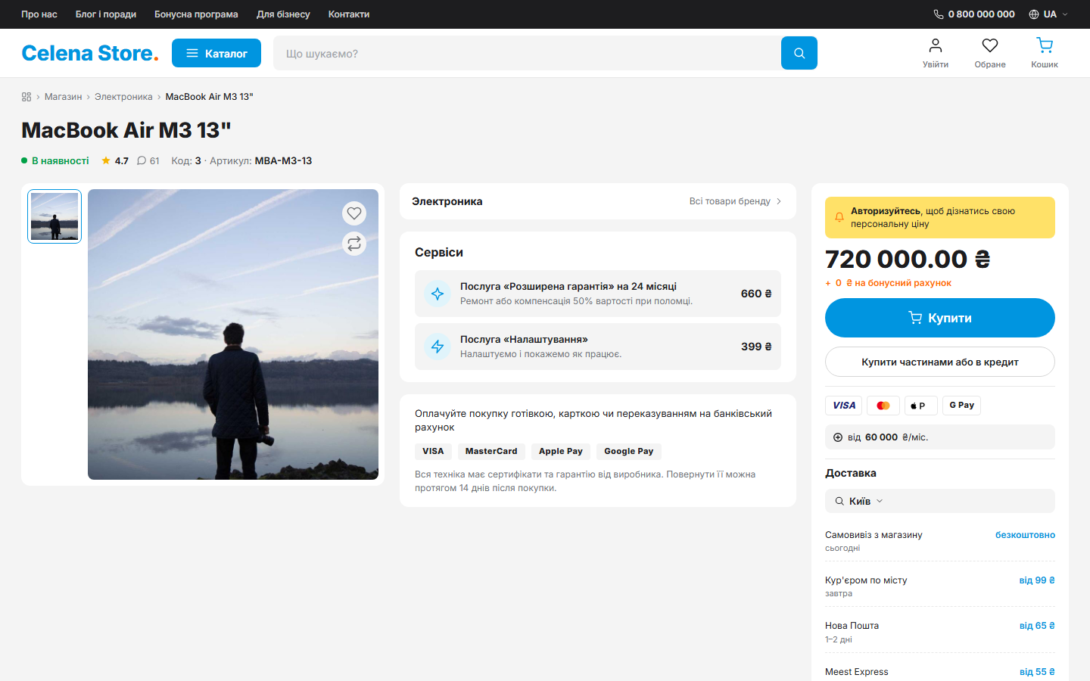Open Про нас in top menu
The image size is (1090, 681).
tap(39, 14)
